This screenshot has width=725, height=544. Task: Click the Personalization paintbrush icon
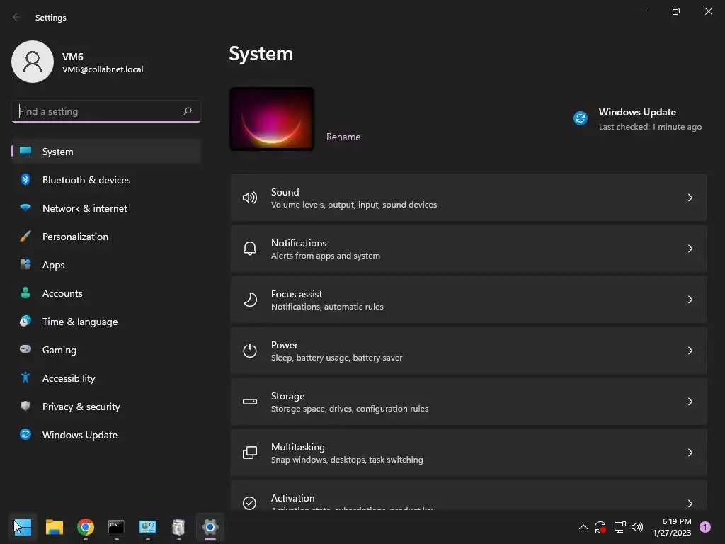pyautogui.click(x=25, y=237)
